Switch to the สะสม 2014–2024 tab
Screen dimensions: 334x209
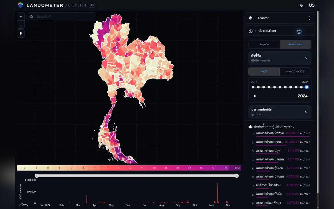(x=296, y=72)
